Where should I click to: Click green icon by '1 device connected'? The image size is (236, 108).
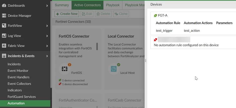click(60, 80)
